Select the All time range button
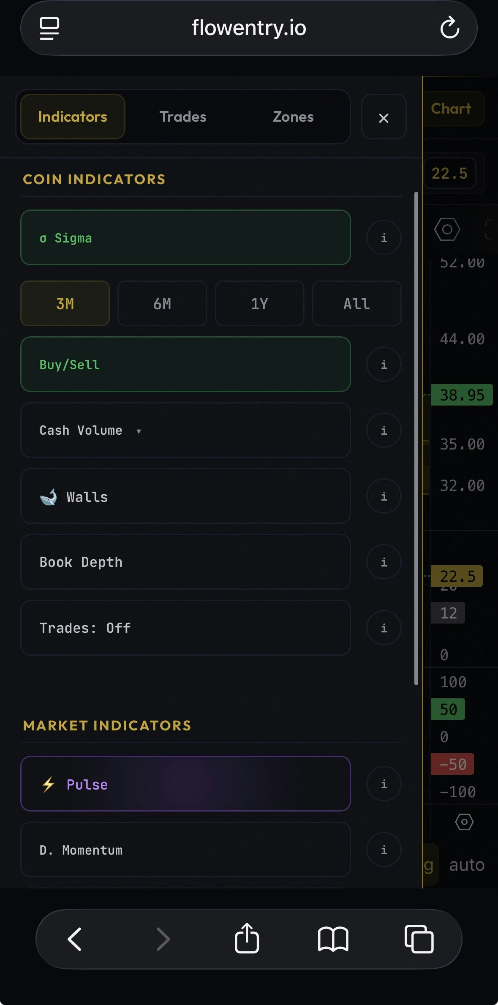Image resolution: width=498 pixels, height=1005 pixels. (x=356, y=303)
